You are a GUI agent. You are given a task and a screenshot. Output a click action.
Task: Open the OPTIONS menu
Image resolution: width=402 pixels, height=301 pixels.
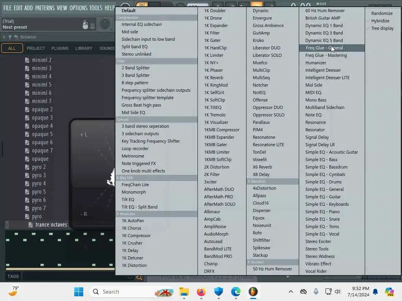[79, 8]
